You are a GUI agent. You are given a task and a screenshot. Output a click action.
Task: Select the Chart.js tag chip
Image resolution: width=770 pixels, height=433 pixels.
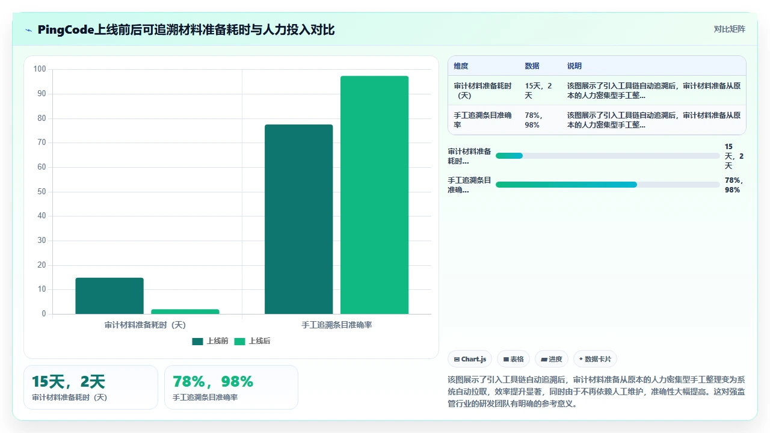(x=470, y=359)
